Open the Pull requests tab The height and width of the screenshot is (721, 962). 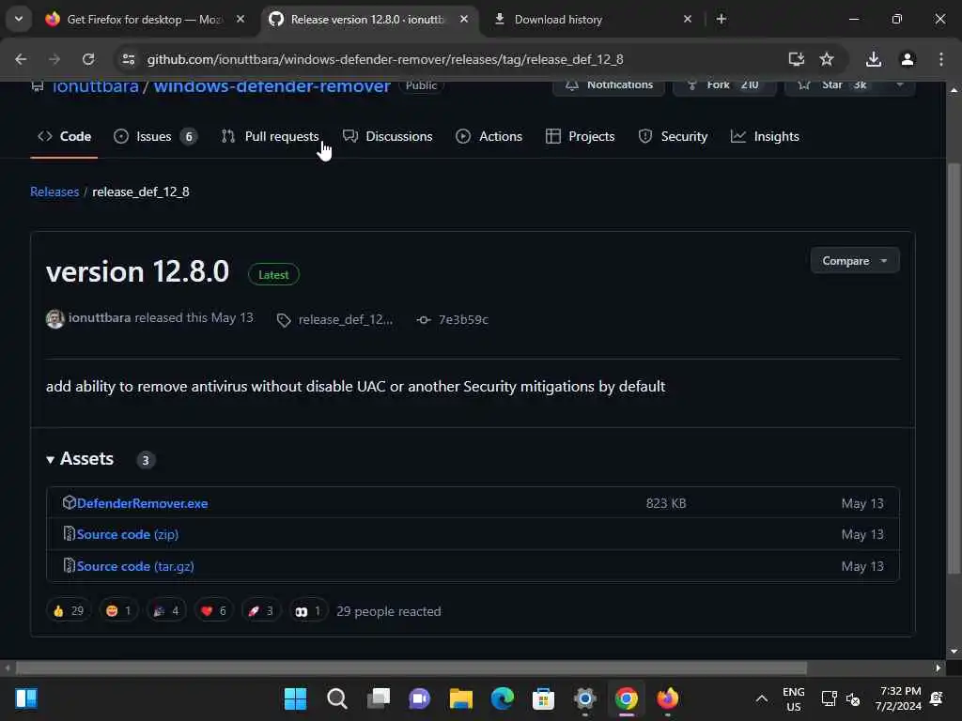(x=271, y=137)
